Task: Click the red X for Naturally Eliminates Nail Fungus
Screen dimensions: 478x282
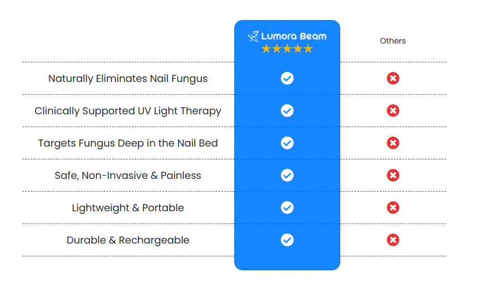Action: (x=393, y=78)
